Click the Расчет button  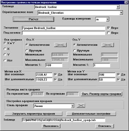coord(33,19)
